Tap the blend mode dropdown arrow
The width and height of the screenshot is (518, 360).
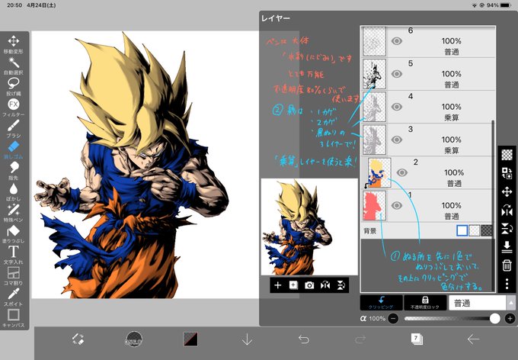[511, 303]
